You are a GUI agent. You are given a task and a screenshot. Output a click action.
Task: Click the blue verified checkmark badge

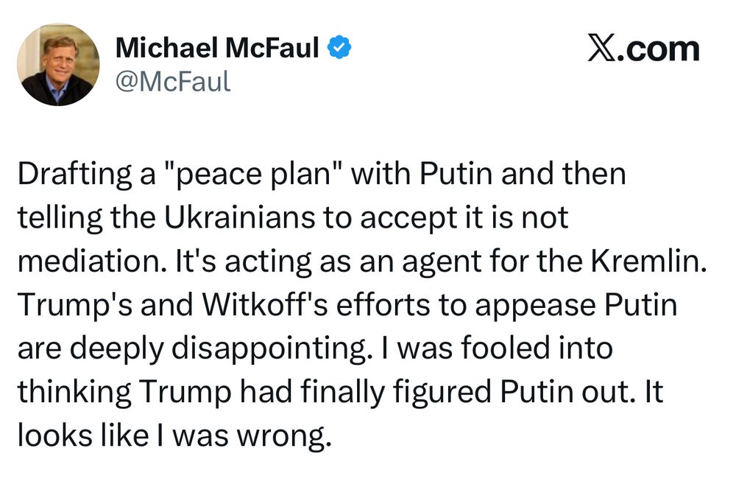pos(339,49)
